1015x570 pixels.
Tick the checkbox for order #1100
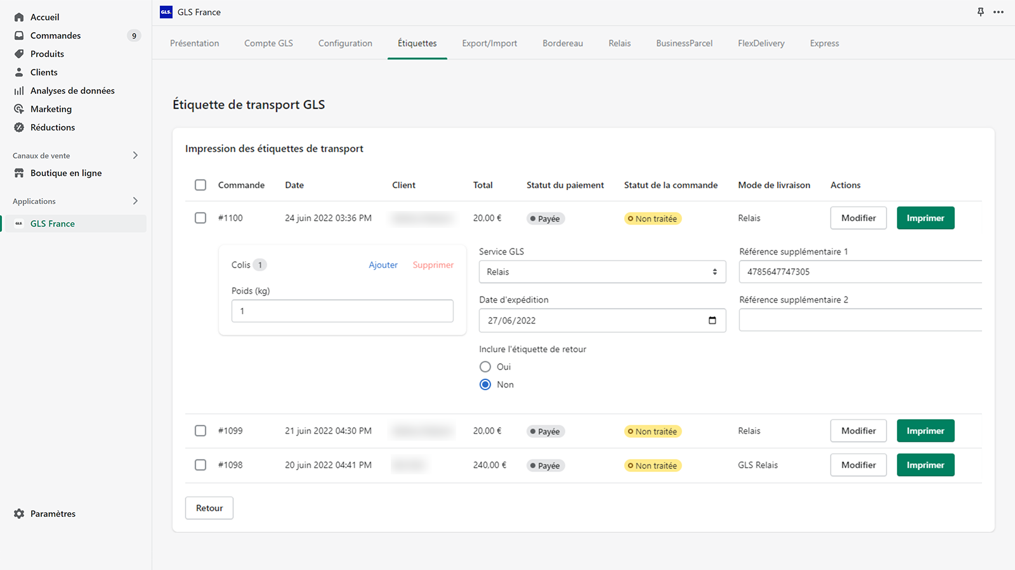(200, 218)
